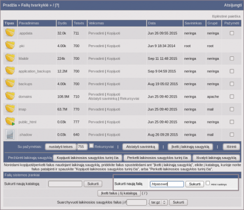The image size is (244, 210).
Task: Open the public_html folder icon
Action: tap(10, 122)
